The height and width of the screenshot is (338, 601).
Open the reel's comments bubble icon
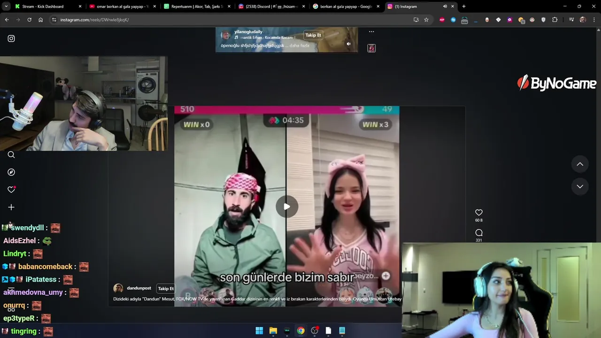click(478, 233)
